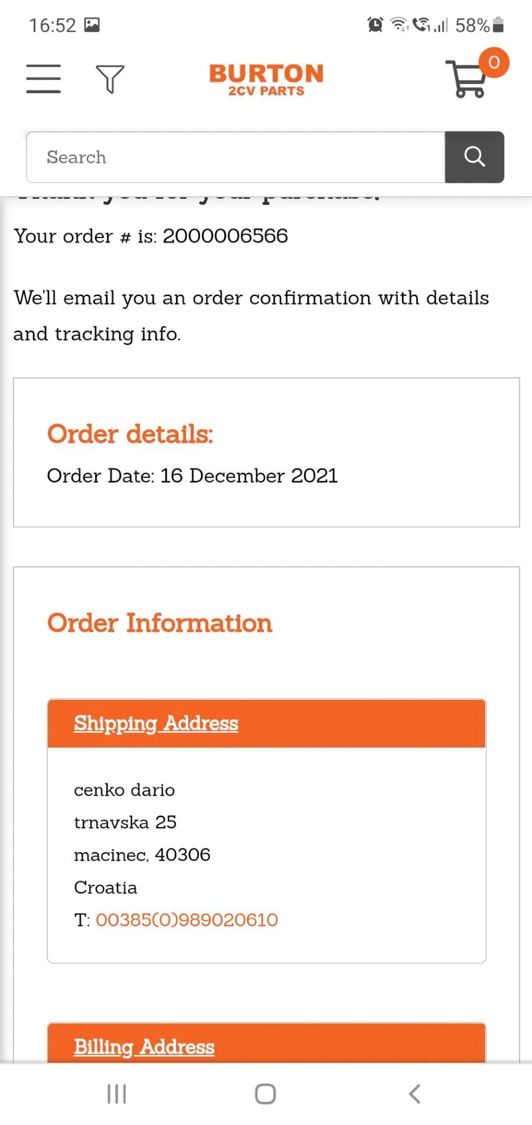The height and width of the screenshot is (1125, 532).
Task: Open the Billing Address link
Action: click(144, 1047)
